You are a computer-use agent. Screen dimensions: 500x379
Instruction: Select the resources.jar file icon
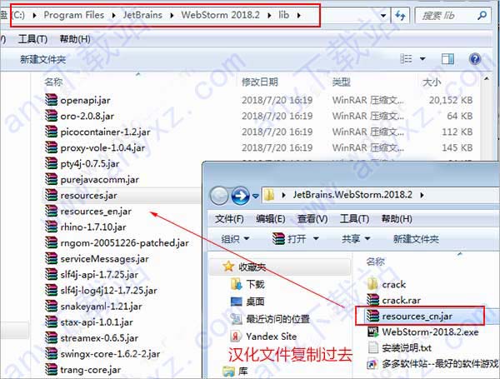pyautogui.click(x=51, y=195)
